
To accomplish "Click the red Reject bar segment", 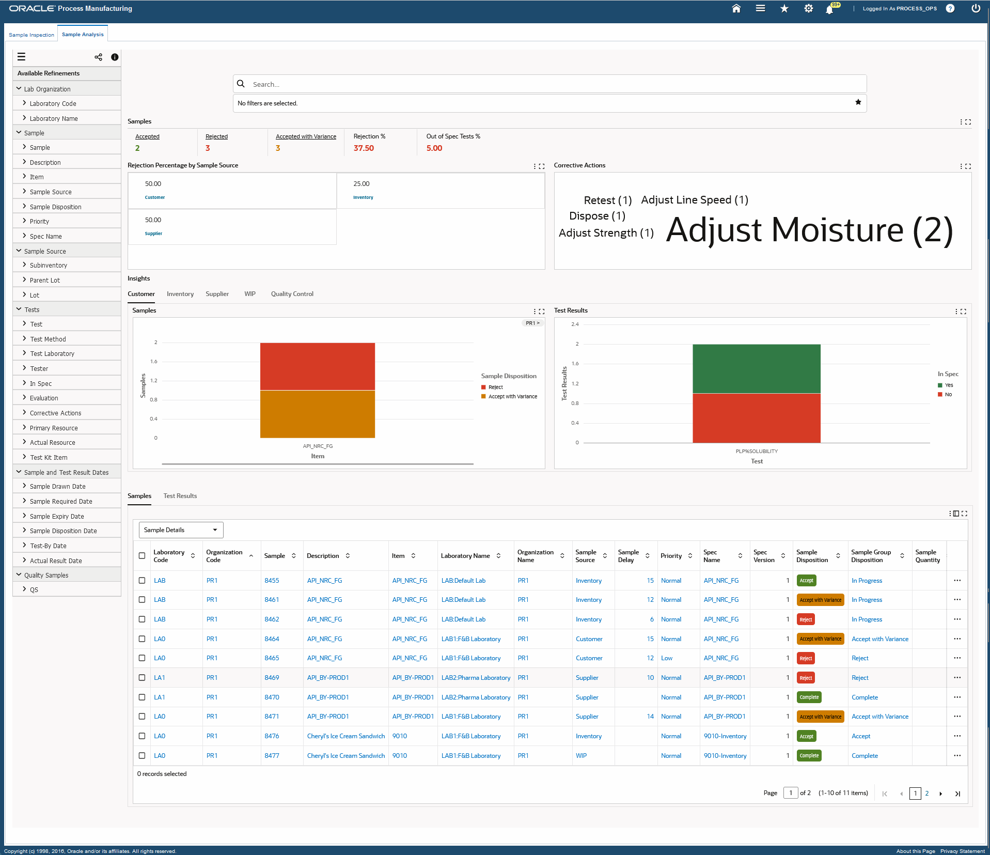I will tap(318, 366).
